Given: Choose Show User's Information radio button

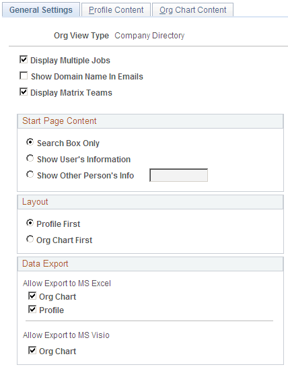Looking at the screenshot, I should pos(30,158).
